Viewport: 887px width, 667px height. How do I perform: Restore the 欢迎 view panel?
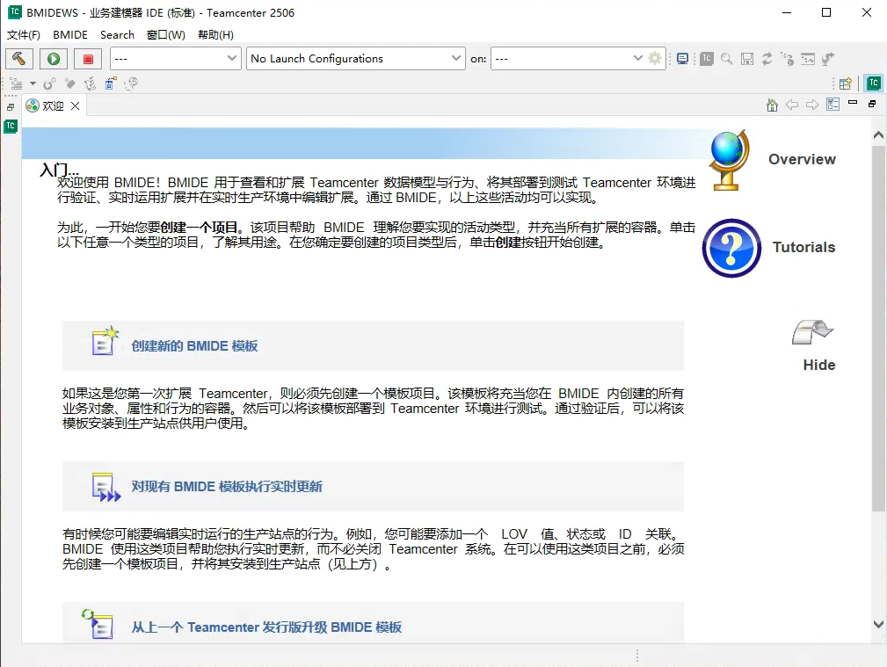(x=872, y=104)
